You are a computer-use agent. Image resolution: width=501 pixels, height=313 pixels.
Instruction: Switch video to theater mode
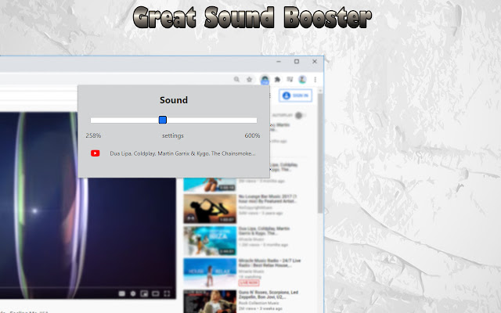[155, 293]
